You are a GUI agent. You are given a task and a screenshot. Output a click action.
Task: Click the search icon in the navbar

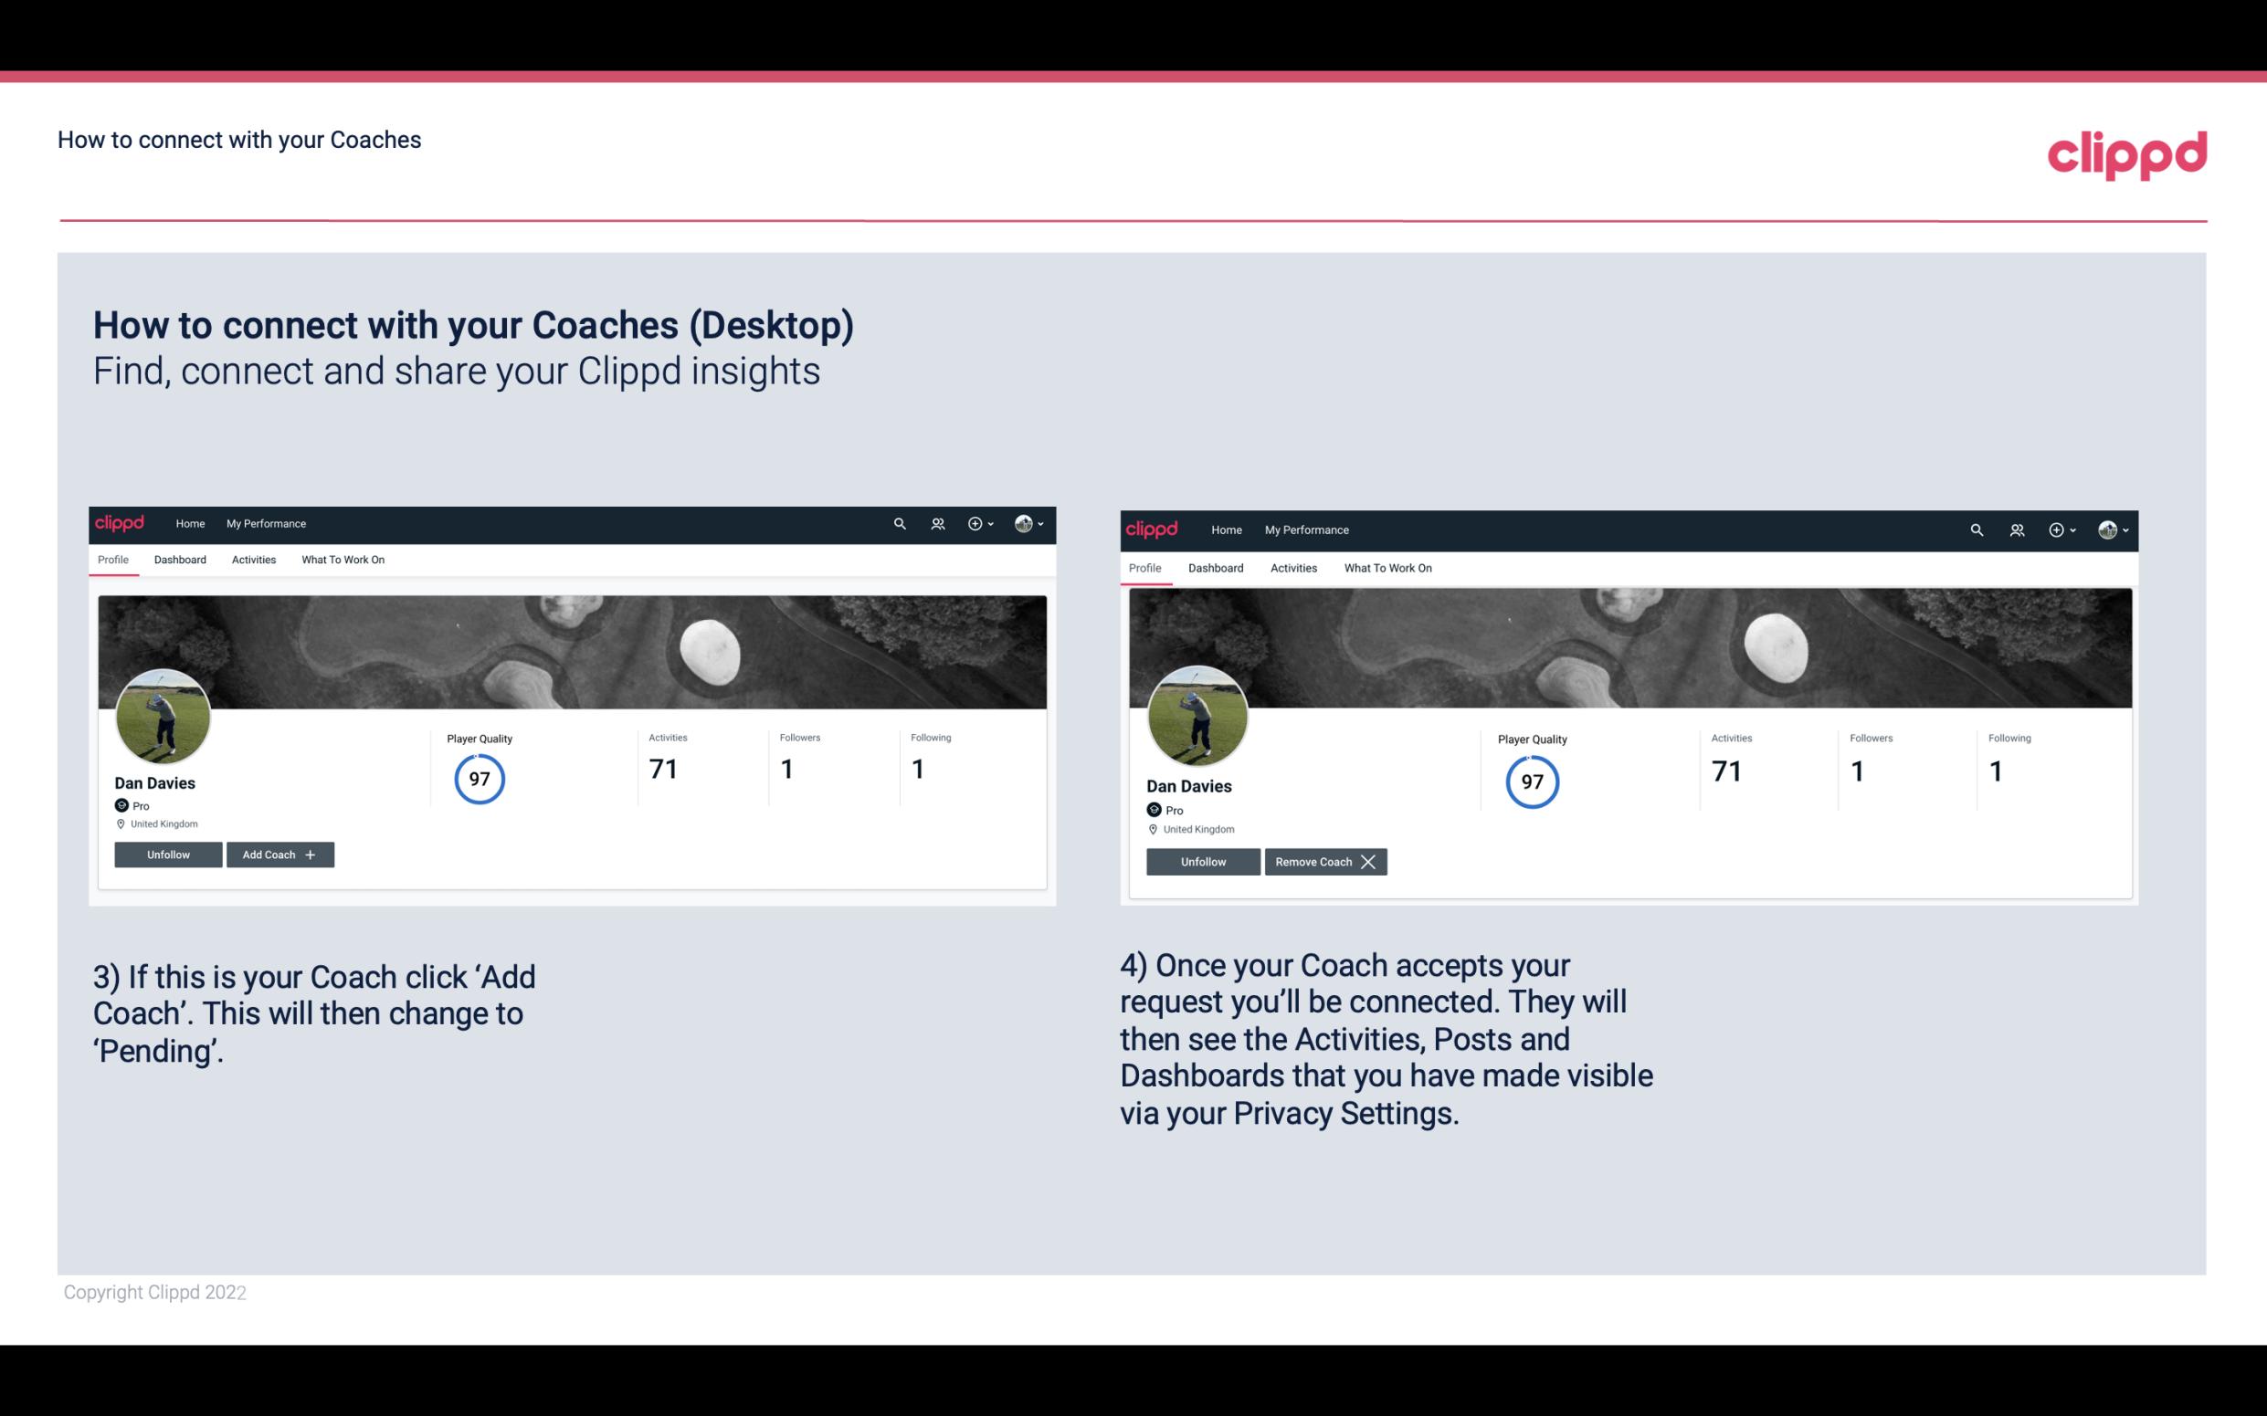(901, 524)
